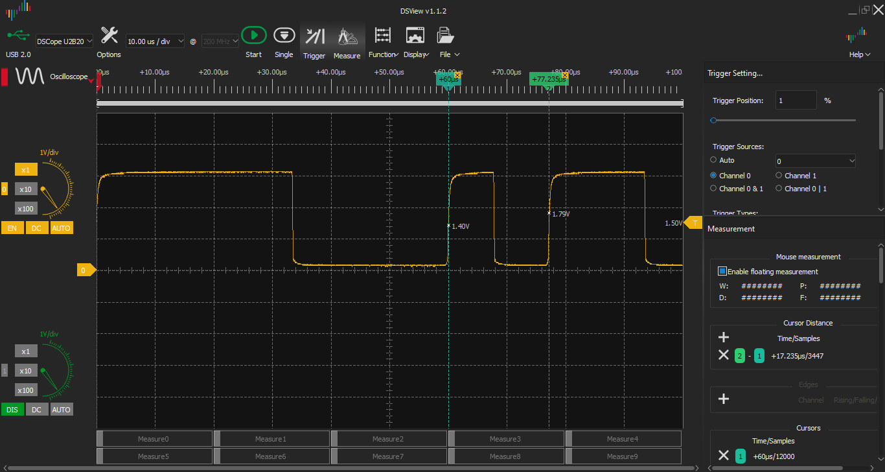This screenshot has width=885, height=472.
Task: Click the Trigger Position slider
Action: pyautogui.click(x=784, y=120)
